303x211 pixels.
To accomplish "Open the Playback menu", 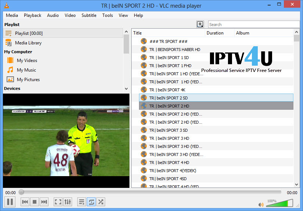I will pos(32,15).
